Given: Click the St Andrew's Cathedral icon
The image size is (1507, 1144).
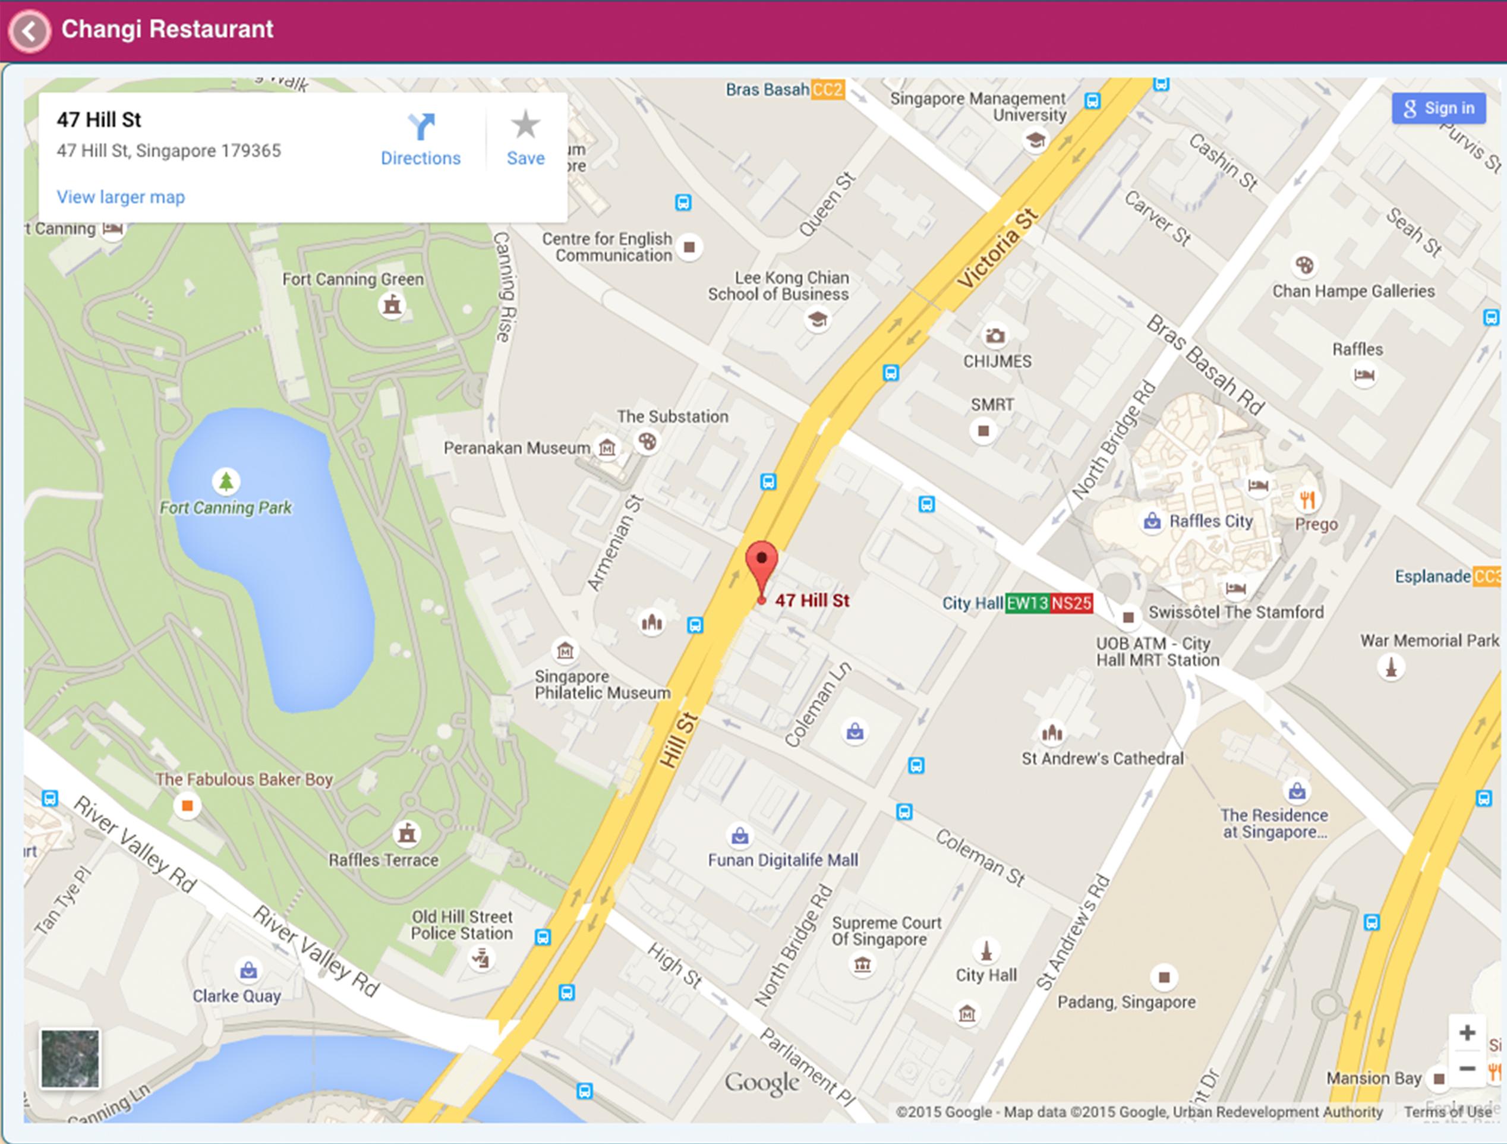Looking at the screenshot, I should coord(1052,733).
